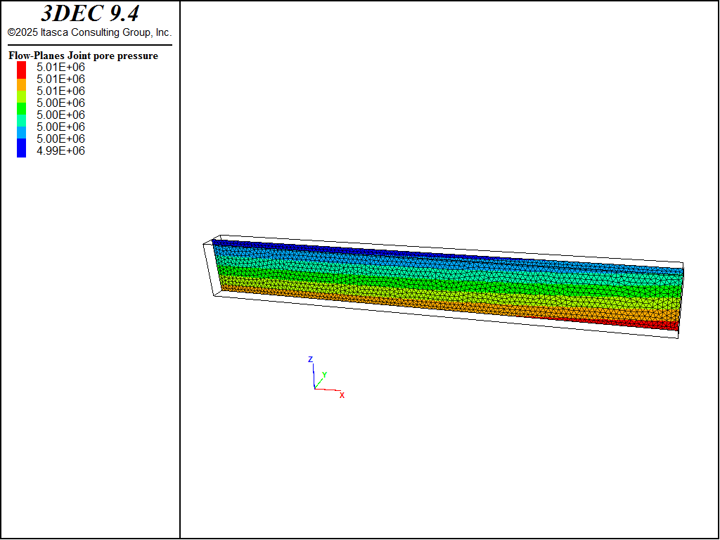Click the 3DEC 9.4 title text
The height and width of the screenshot is (540, 720).
tap(89, 13)
